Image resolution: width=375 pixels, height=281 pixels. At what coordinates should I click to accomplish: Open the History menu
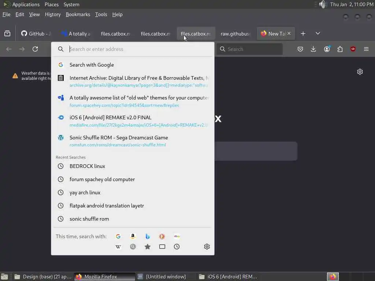pos(53,15)
